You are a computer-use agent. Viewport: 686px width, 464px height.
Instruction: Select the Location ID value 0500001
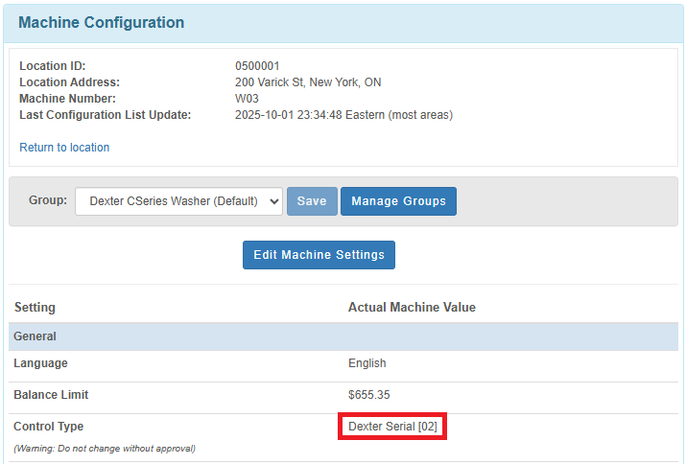coord(257,66)
